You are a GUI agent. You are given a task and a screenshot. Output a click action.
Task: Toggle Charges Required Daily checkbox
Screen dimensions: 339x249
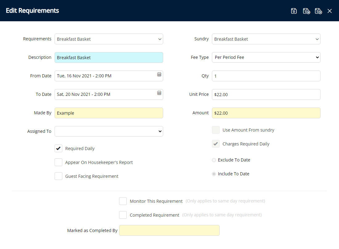point(216,144)
